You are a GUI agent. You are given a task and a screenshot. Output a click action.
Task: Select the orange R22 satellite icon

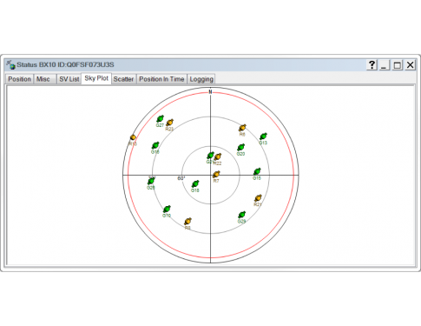pos(218,157)
